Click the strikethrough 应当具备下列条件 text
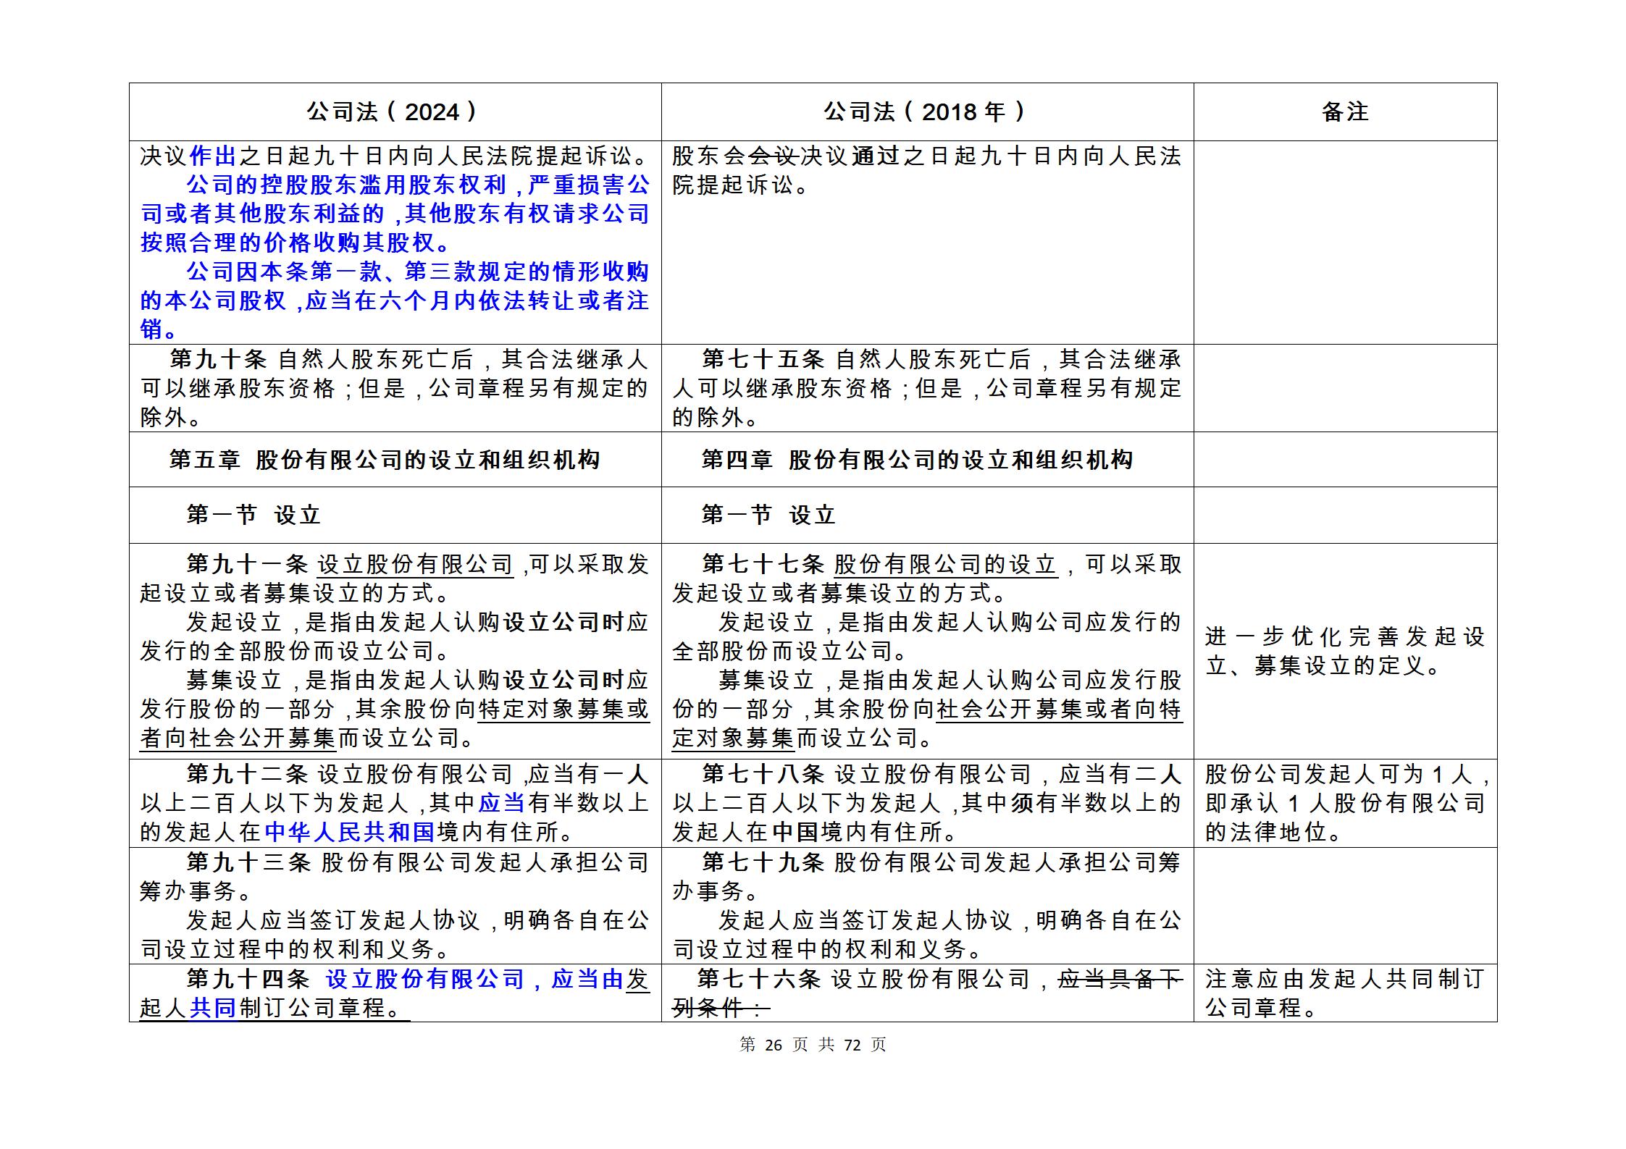Viewport: 1626px width, 1149px height. point(1119,980)
